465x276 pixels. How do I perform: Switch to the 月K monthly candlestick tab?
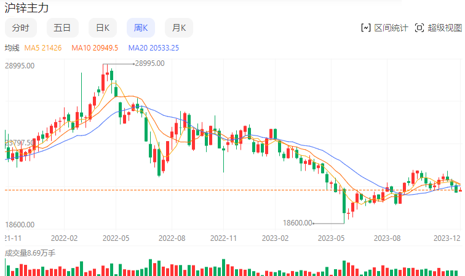pyautogui.click(x=179, y=28)
